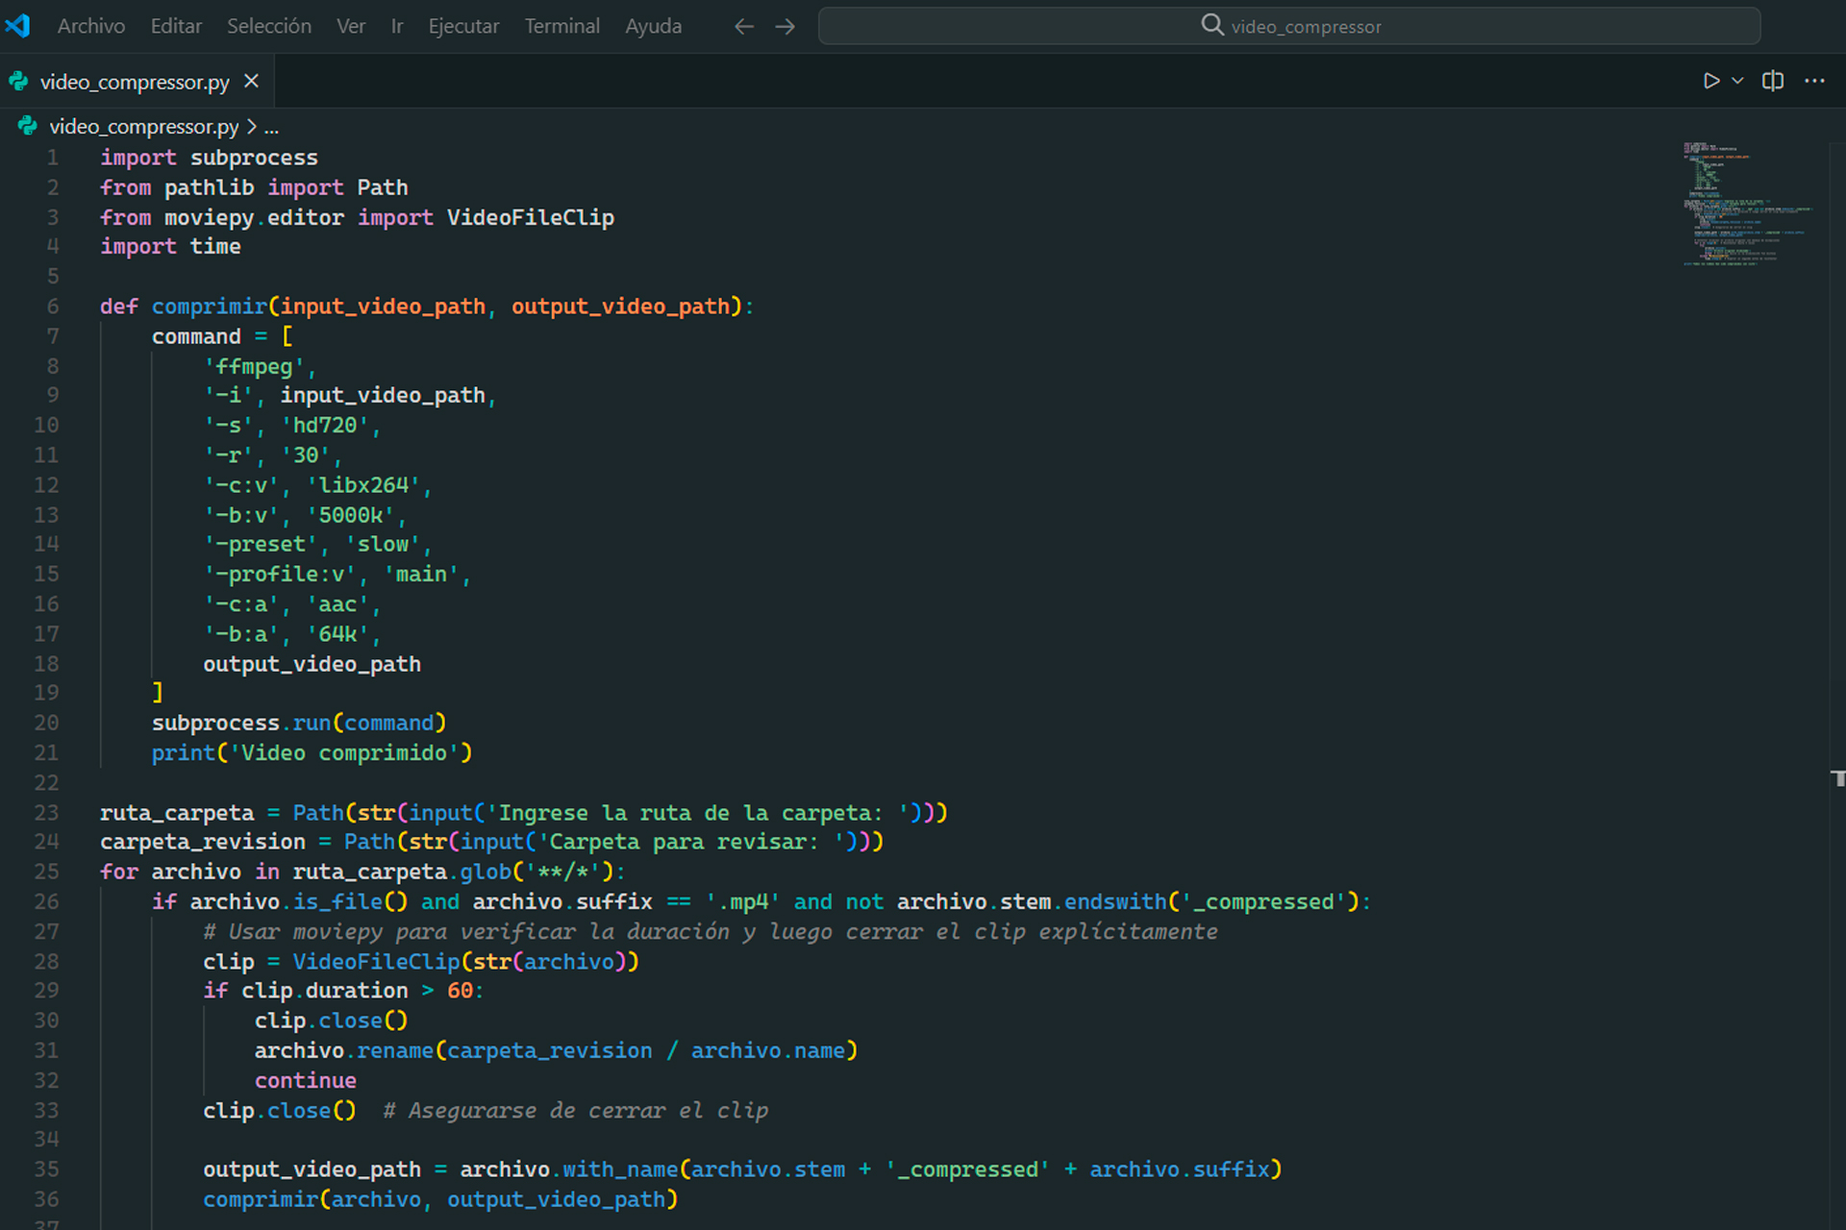Click line number 6 in the gutter
The height and width of the screenshot is (1230, 1846).
coord(53,307)
